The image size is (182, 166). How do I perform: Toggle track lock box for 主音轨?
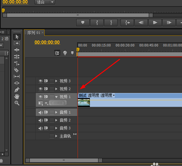[52, 136]
